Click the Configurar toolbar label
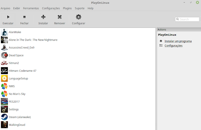Image resolution: width=201 pixels, height=130 pixels. coord(79,23)
